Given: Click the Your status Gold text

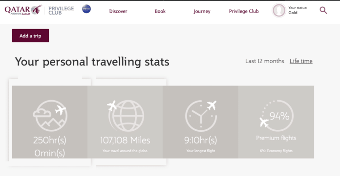Looking at the screenshot, I should 297,10.
